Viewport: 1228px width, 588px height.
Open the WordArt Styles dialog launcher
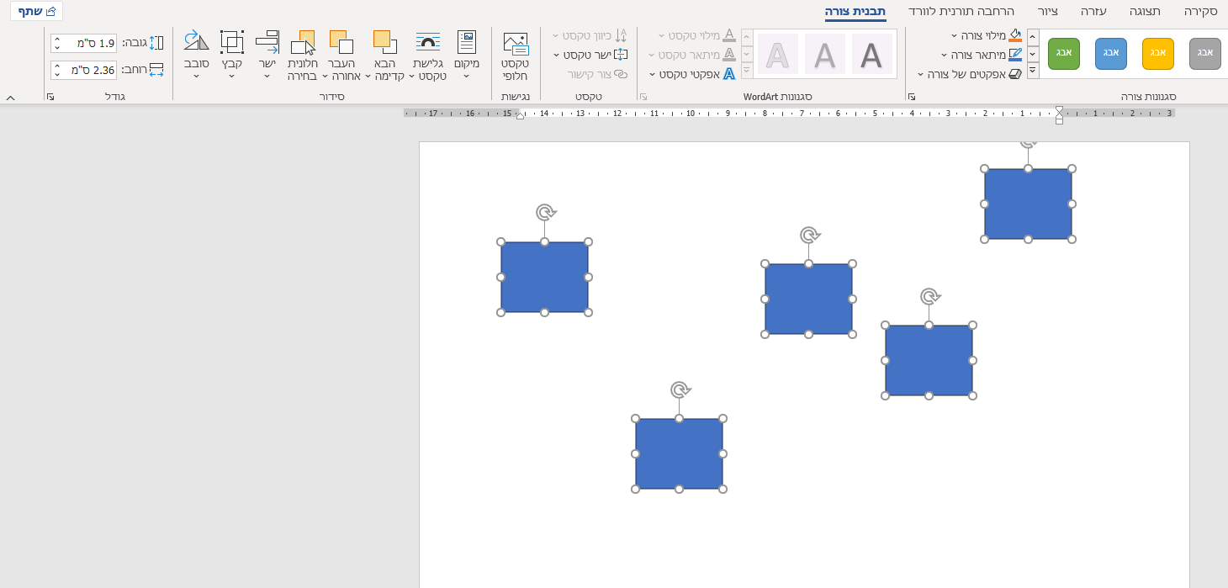coord(643,98)
